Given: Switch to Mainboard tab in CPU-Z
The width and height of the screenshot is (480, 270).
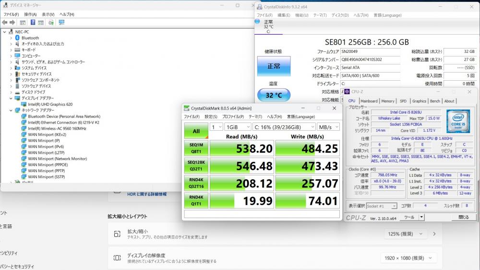Looking at the screenshot, I should tap(369, 101).
